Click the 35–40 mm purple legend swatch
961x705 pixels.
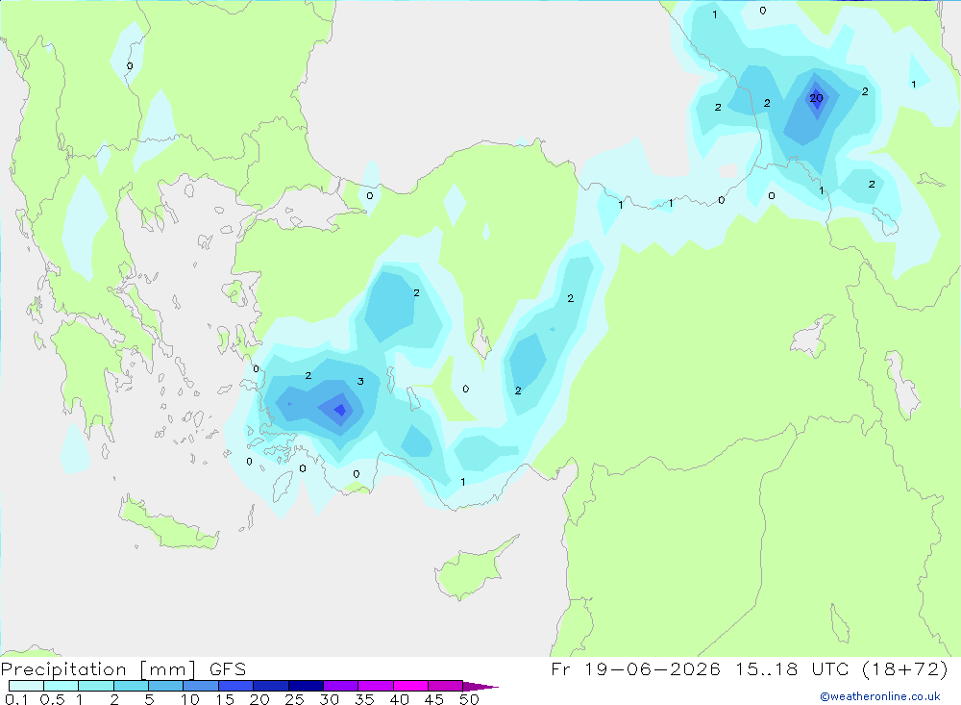(x=376, y=686)
